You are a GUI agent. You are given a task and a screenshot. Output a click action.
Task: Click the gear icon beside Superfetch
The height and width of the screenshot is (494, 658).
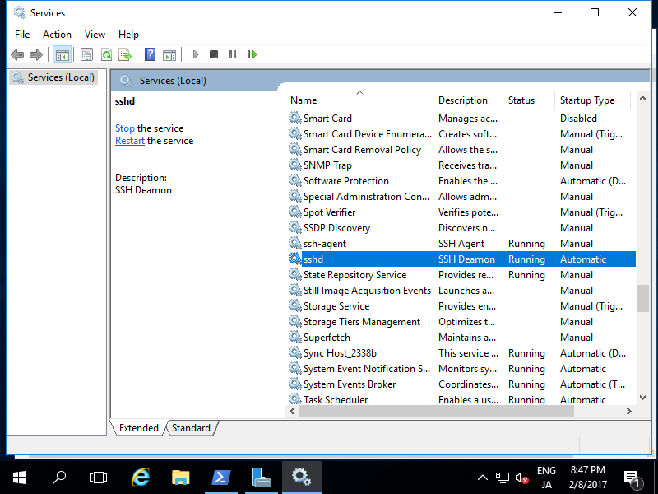pos(295,338)
